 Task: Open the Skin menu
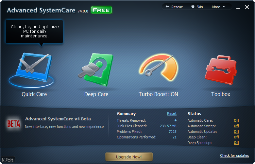tap(197, 7)
